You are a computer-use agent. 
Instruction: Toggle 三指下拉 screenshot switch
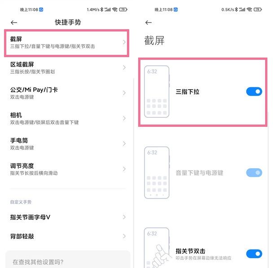coord(254,92)
